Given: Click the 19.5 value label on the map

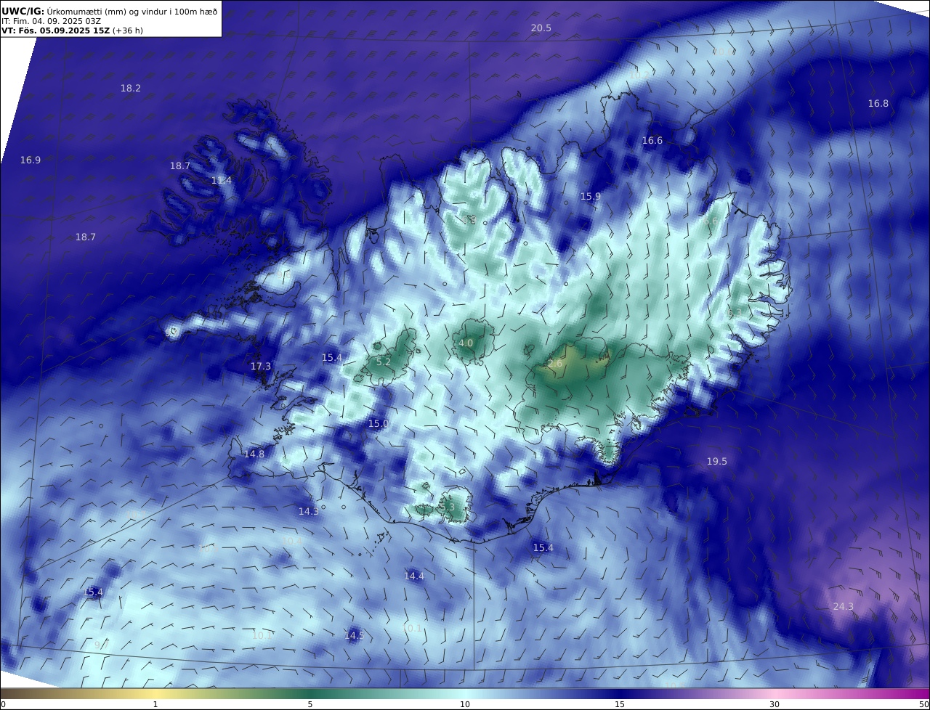Looking at the screenshot, I should point(717,461).
